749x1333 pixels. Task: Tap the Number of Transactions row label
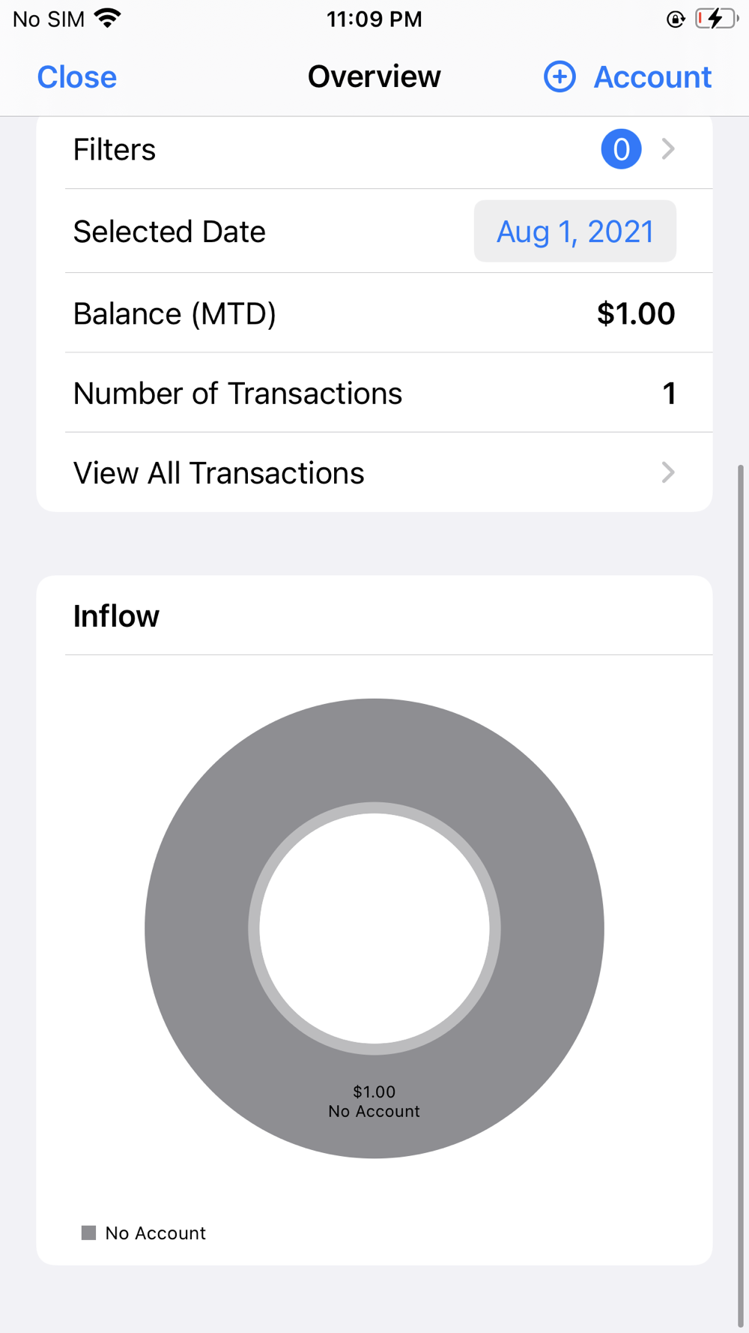point(237,394)
